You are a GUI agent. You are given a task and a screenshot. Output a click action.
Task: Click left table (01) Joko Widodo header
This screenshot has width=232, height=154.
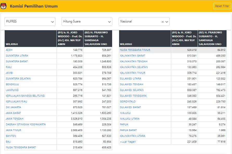(70, 39)
